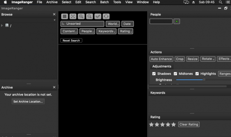231x137 pixels.
Task: Click the Brightness slider handle
Action: [204, 80]
